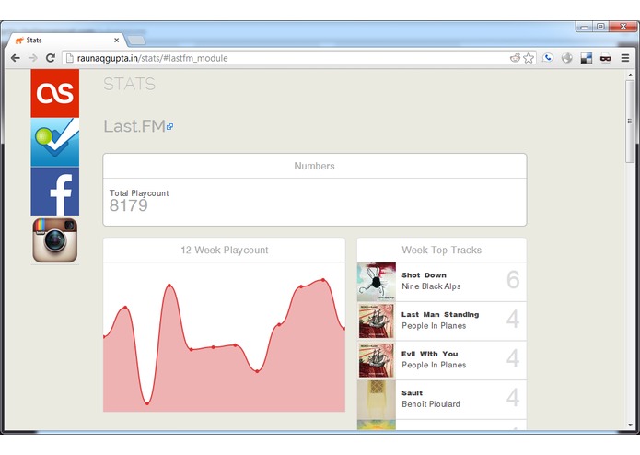Go back with the browser back arrow
This screenshot has height=455, width=640.
(x=16, y=58)
